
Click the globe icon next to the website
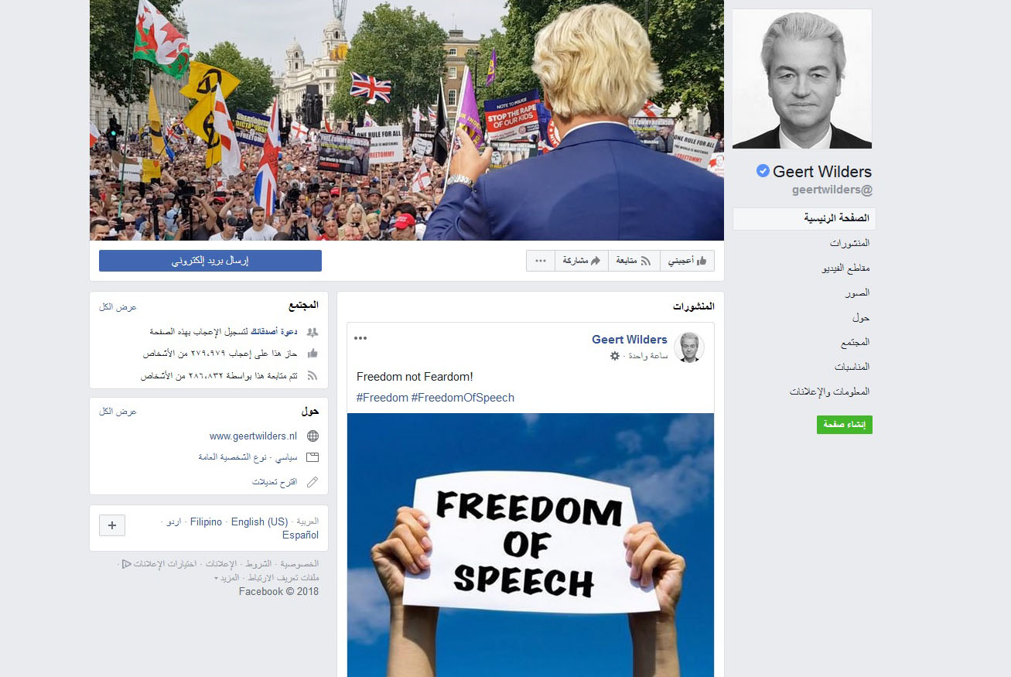313,436
